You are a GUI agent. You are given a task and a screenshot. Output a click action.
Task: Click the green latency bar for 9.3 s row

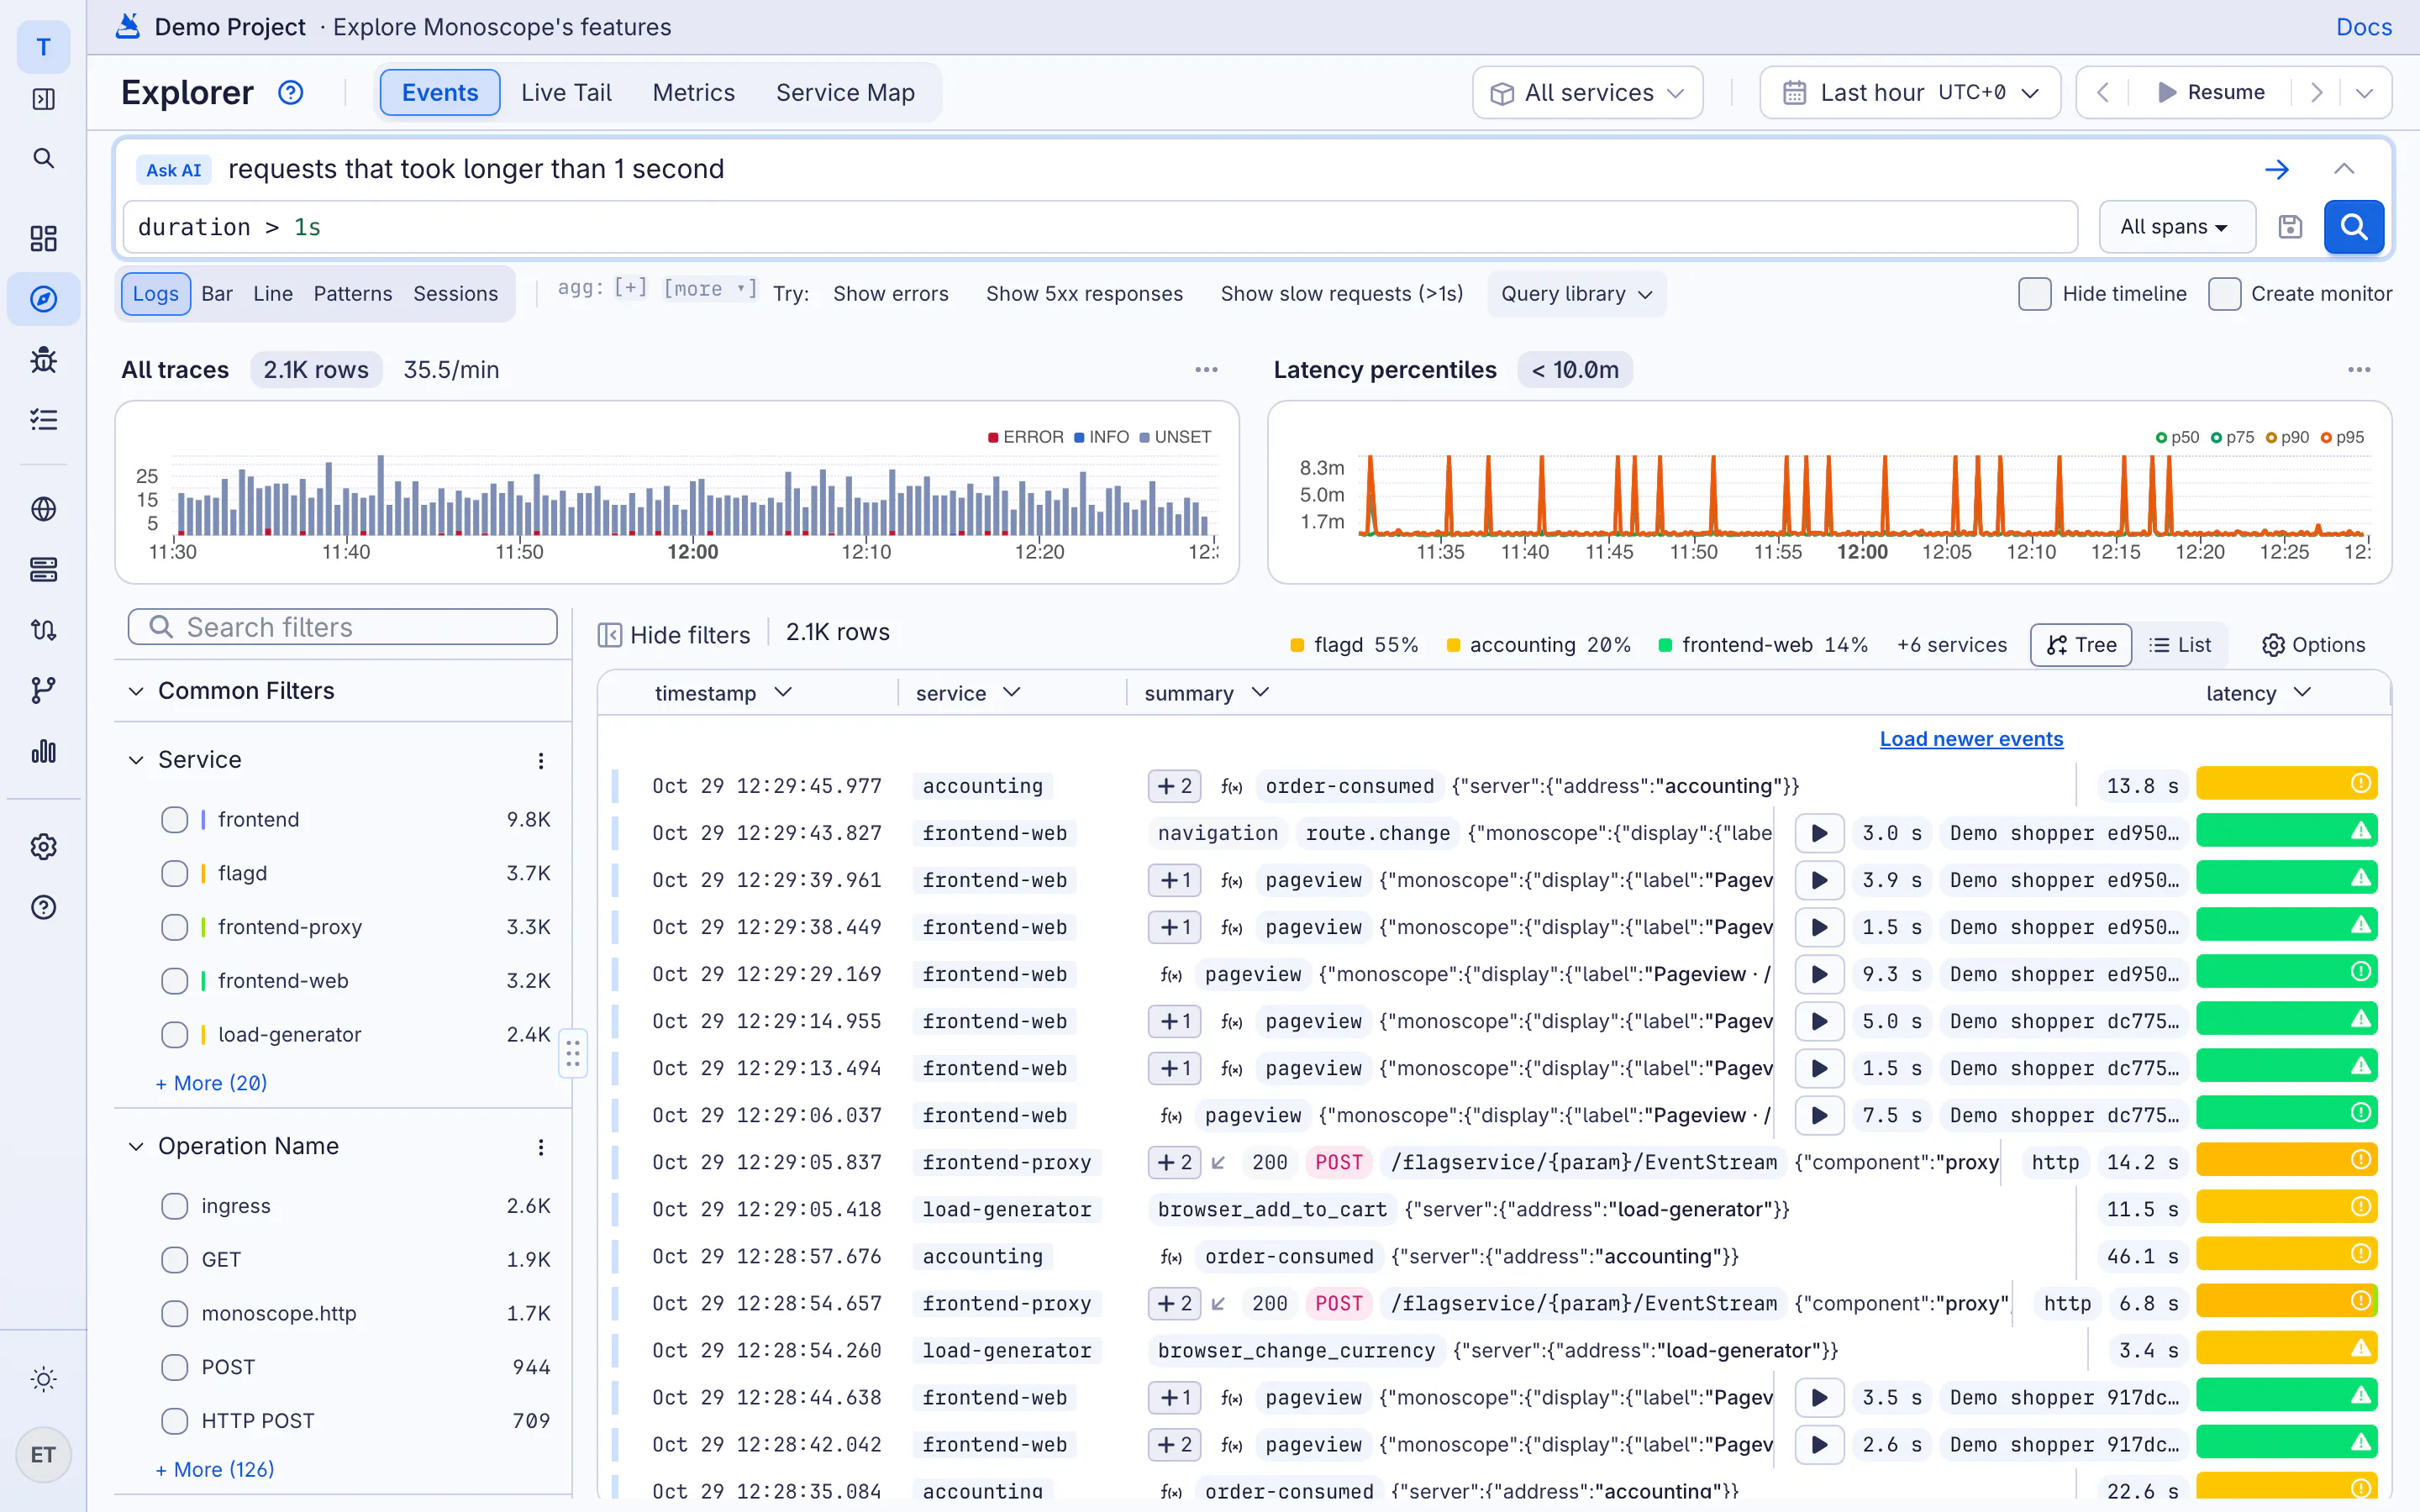(x=2286, y=972)
